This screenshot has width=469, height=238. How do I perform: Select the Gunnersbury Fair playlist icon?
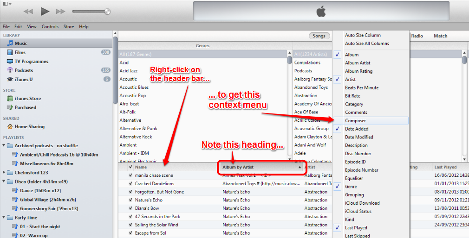click(x=15, y=208)
